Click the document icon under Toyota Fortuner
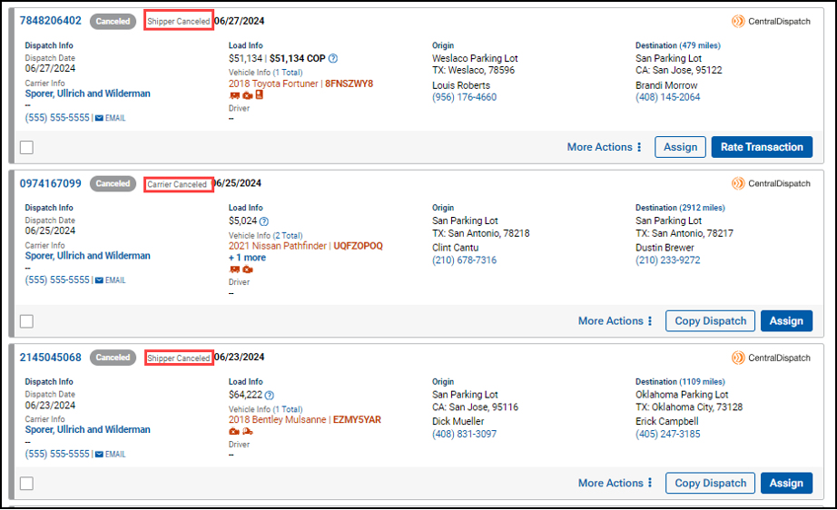 tap(259, 95)
